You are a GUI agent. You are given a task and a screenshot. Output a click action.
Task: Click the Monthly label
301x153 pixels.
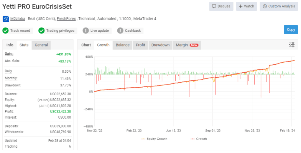[x=11, y=78]
